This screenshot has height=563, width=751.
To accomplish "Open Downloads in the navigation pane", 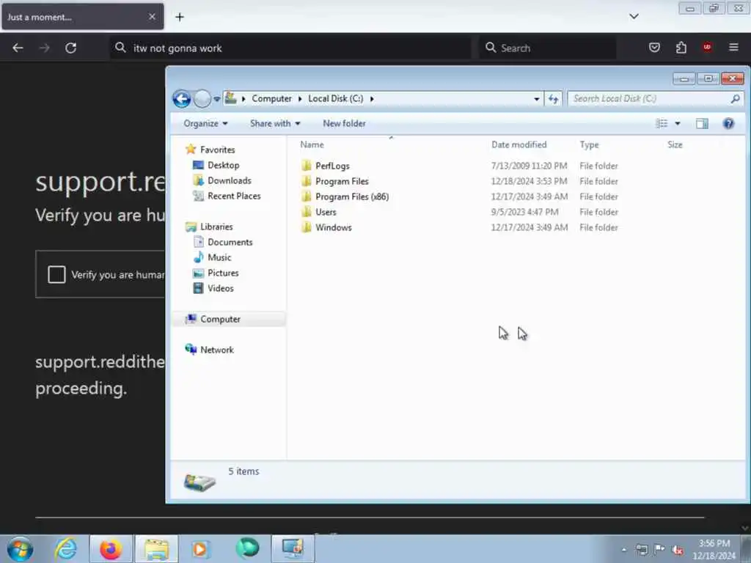I will click(x=230, y=180).
